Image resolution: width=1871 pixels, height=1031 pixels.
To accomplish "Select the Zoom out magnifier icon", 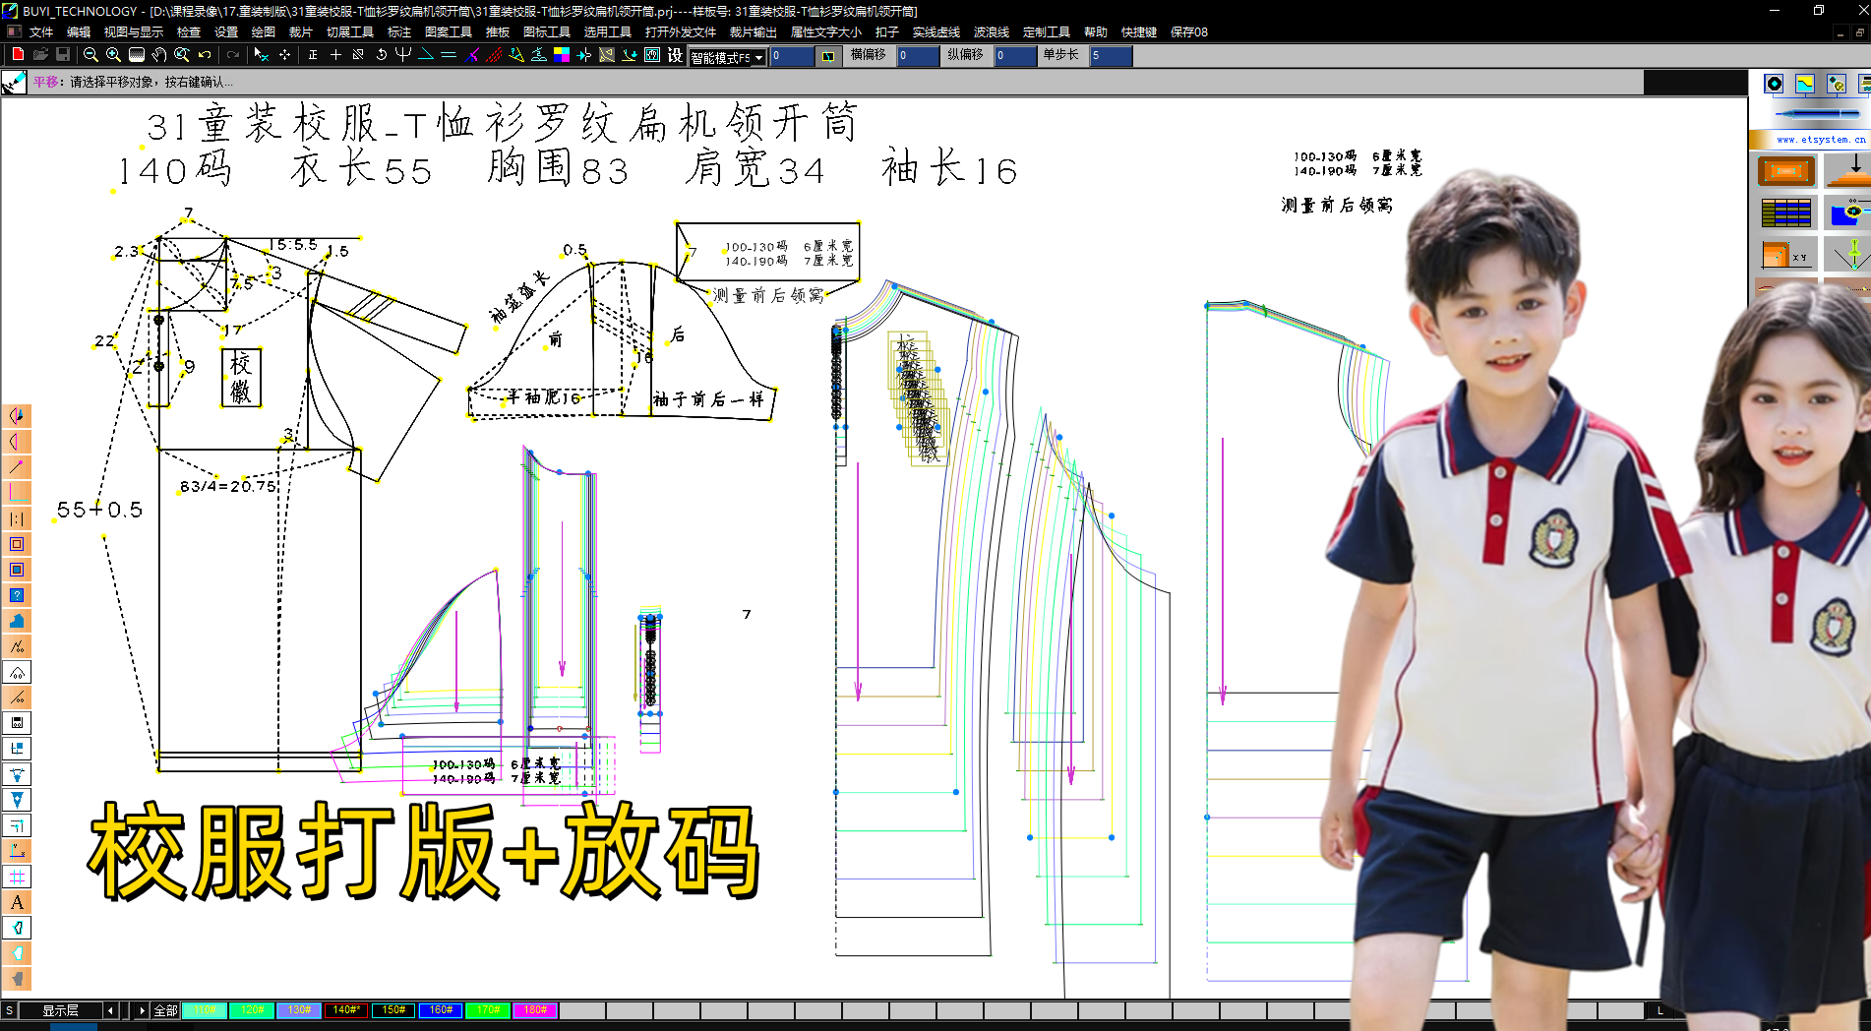I will click(x=91, y=55).
